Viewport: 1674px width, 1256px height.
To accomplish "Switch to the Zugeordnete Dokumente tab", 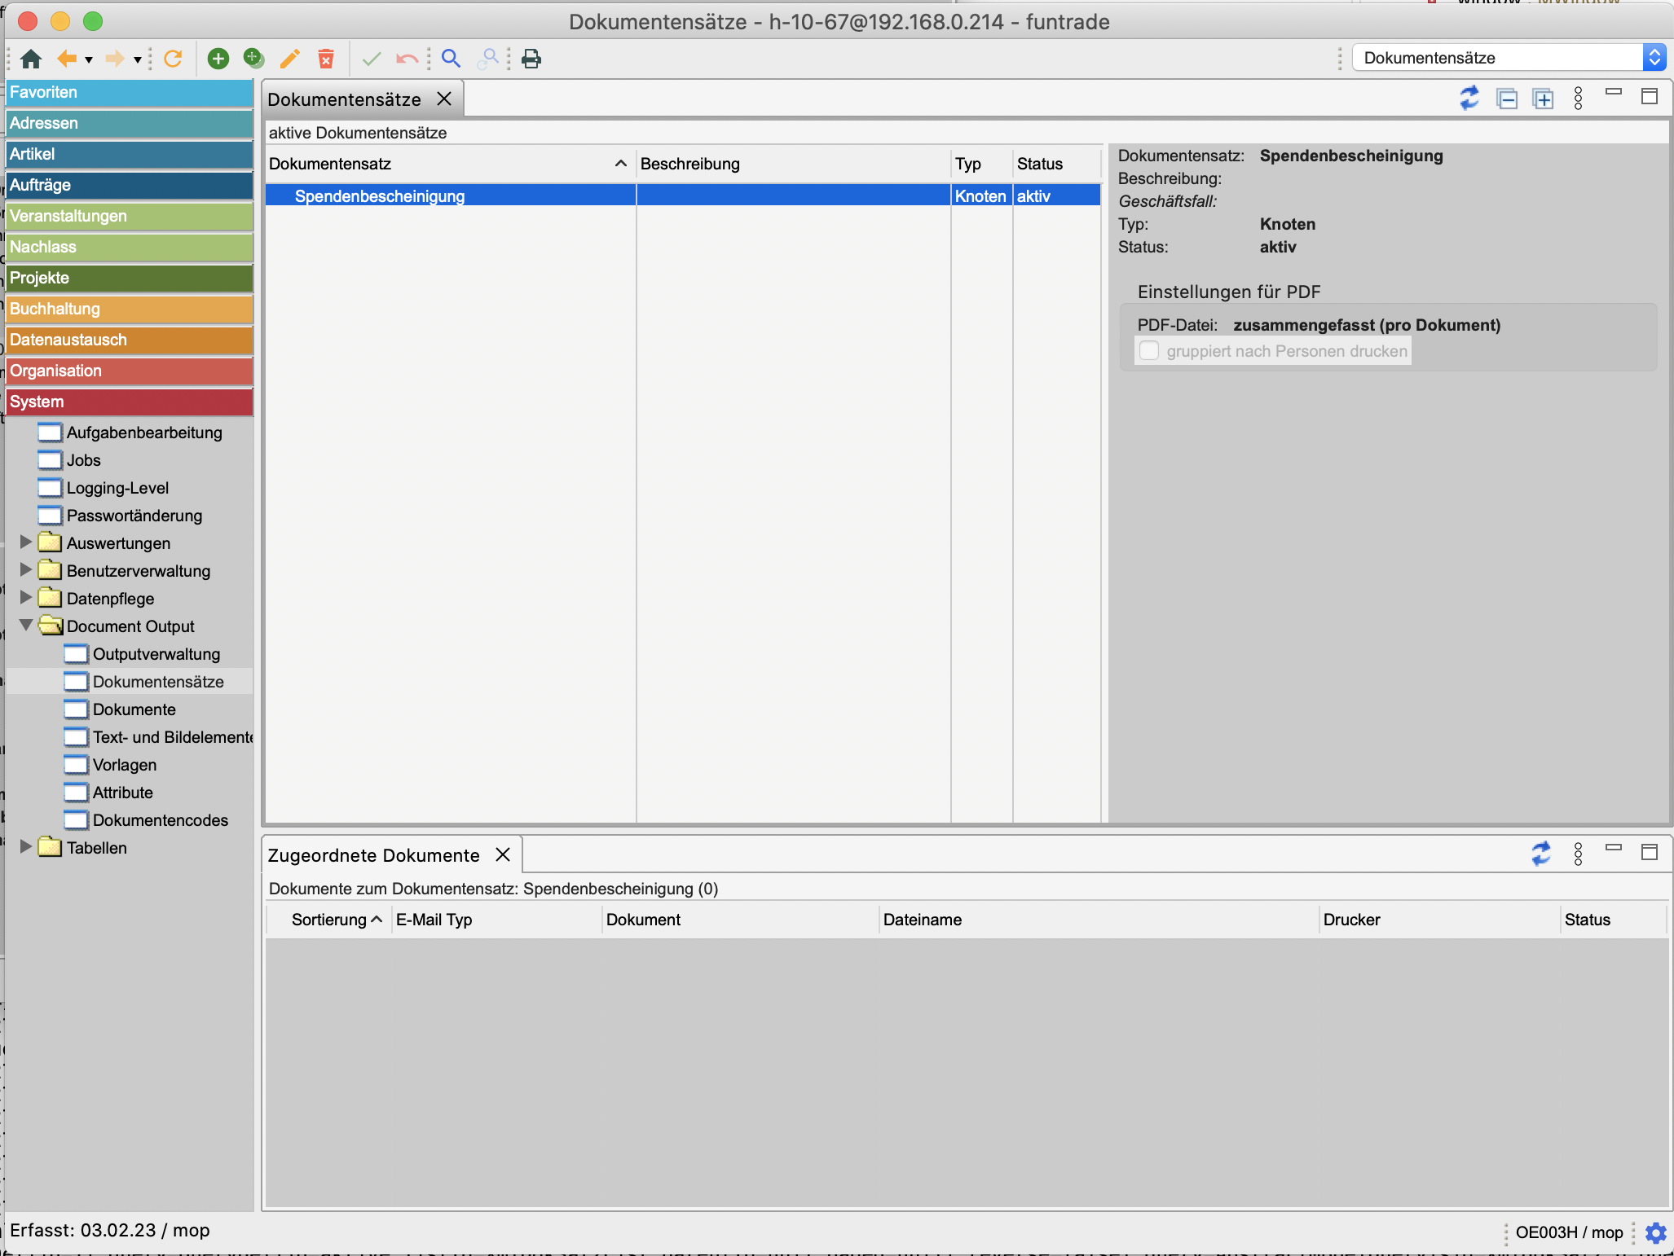I will click(373, 855).
